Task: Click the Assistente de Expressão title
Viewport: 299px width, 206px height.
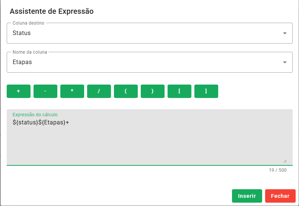Action: 51,11
